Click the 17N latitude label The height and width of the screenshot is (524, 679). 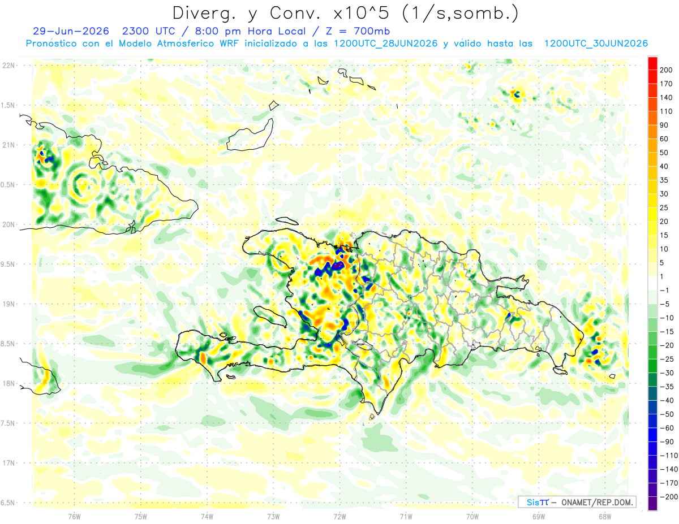click(x=8, y=462)
